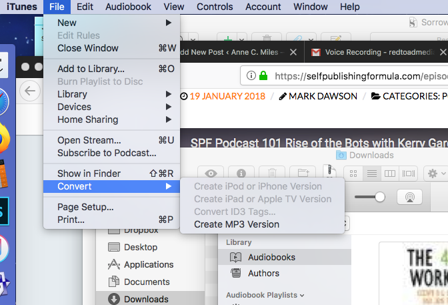The image size is (448, 305).
Task: Choose Print from File menu
Action: click(x=111, y=220)
